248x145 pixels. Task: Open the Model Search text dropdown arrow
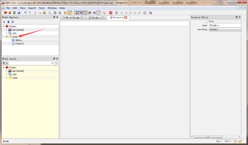click(52, 63)
